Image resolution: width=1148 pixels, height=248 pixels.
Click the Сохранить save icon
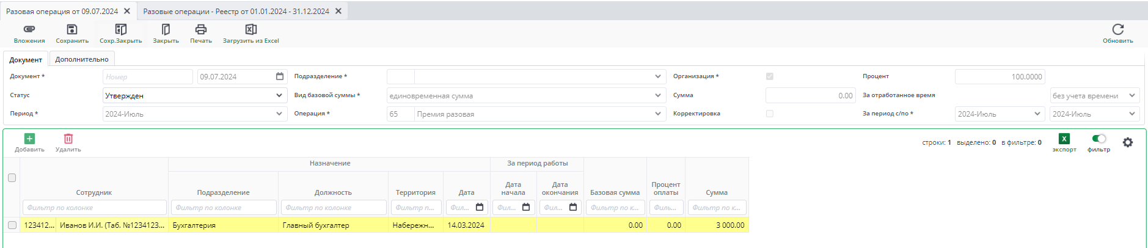(x=72, y=29)
